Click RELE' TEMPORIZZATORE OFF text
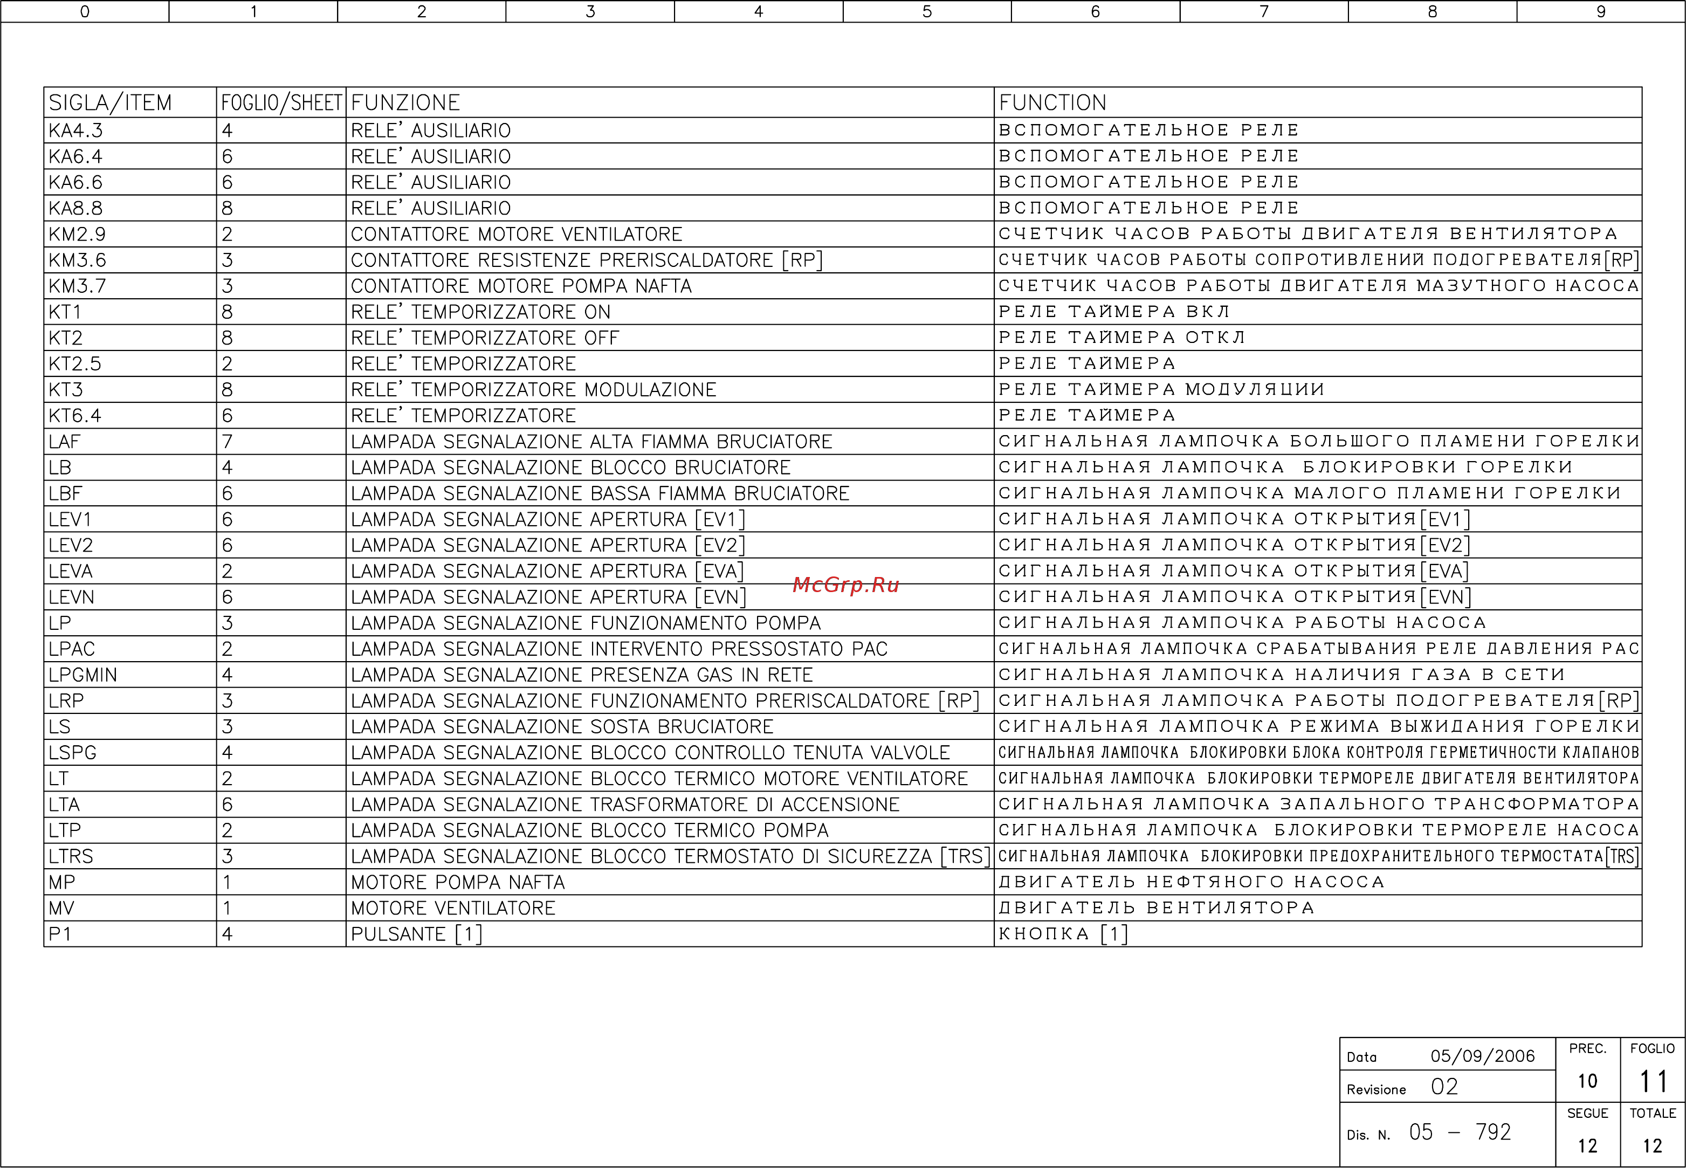Image resolution: width=1686 pixels, height=1168 pixels. [485, 338]
